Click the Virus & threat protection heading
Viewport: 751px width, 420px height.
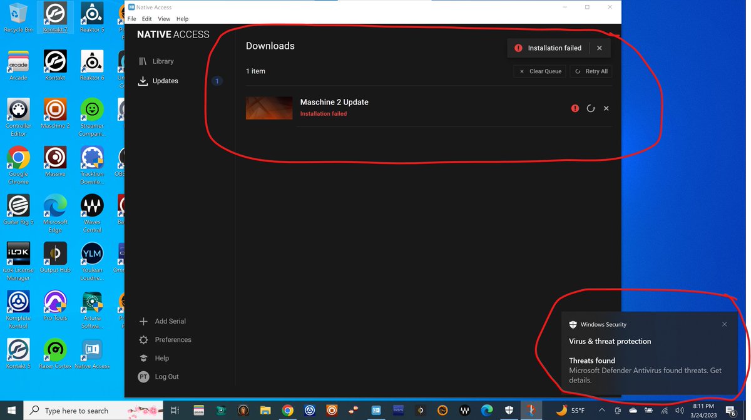pos(610,341)
